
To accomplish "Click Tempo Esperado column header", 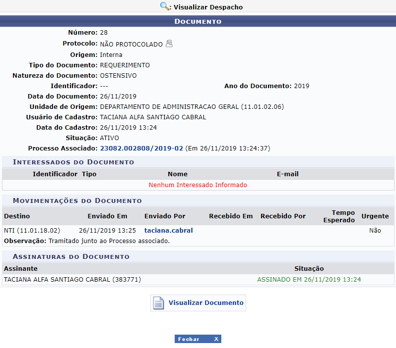I will tap(339, 216).
